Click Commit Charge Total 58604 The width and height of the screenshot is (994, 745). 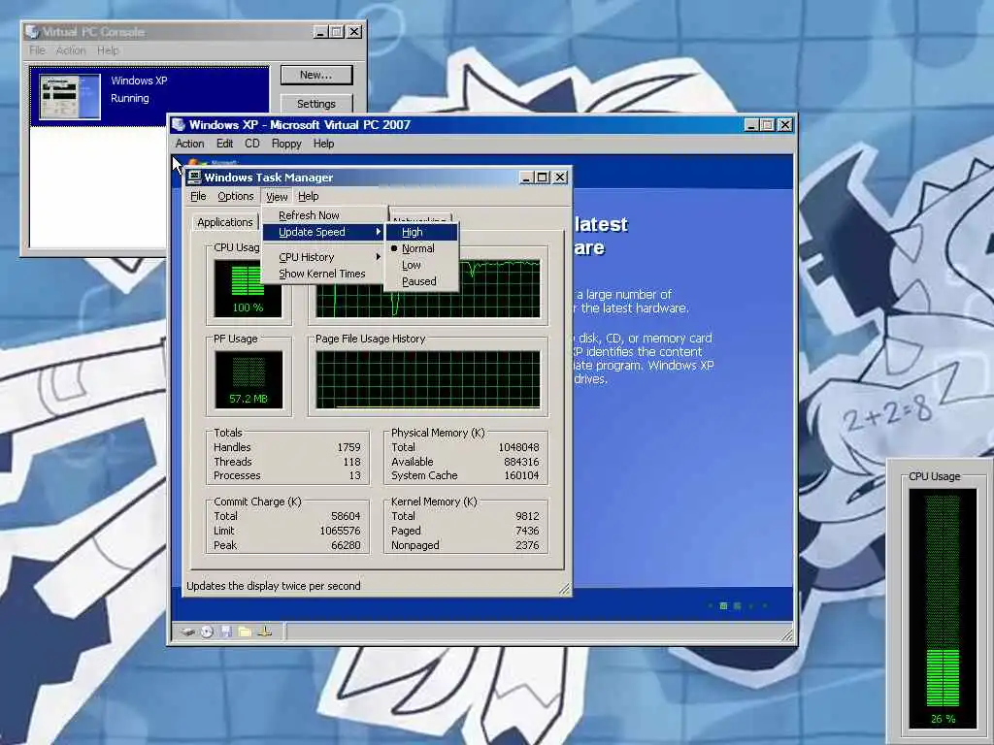tap(346, 516)
